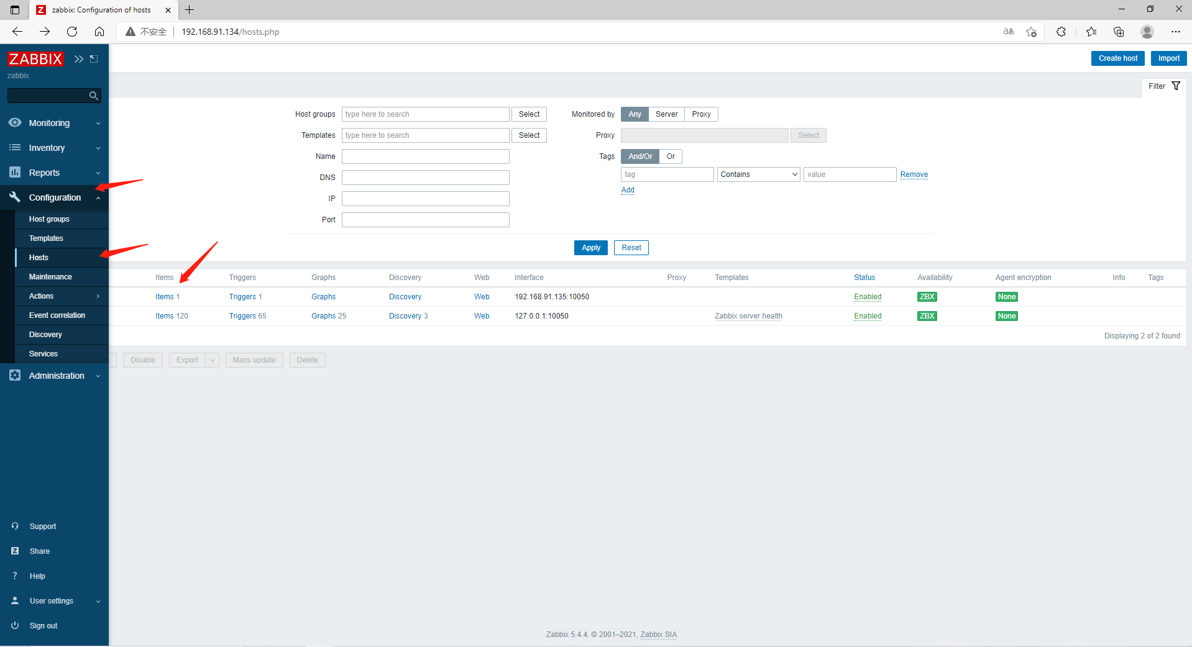
Task: Toggle sidebar hide icon next to logo
Action: tap(94, 59)
